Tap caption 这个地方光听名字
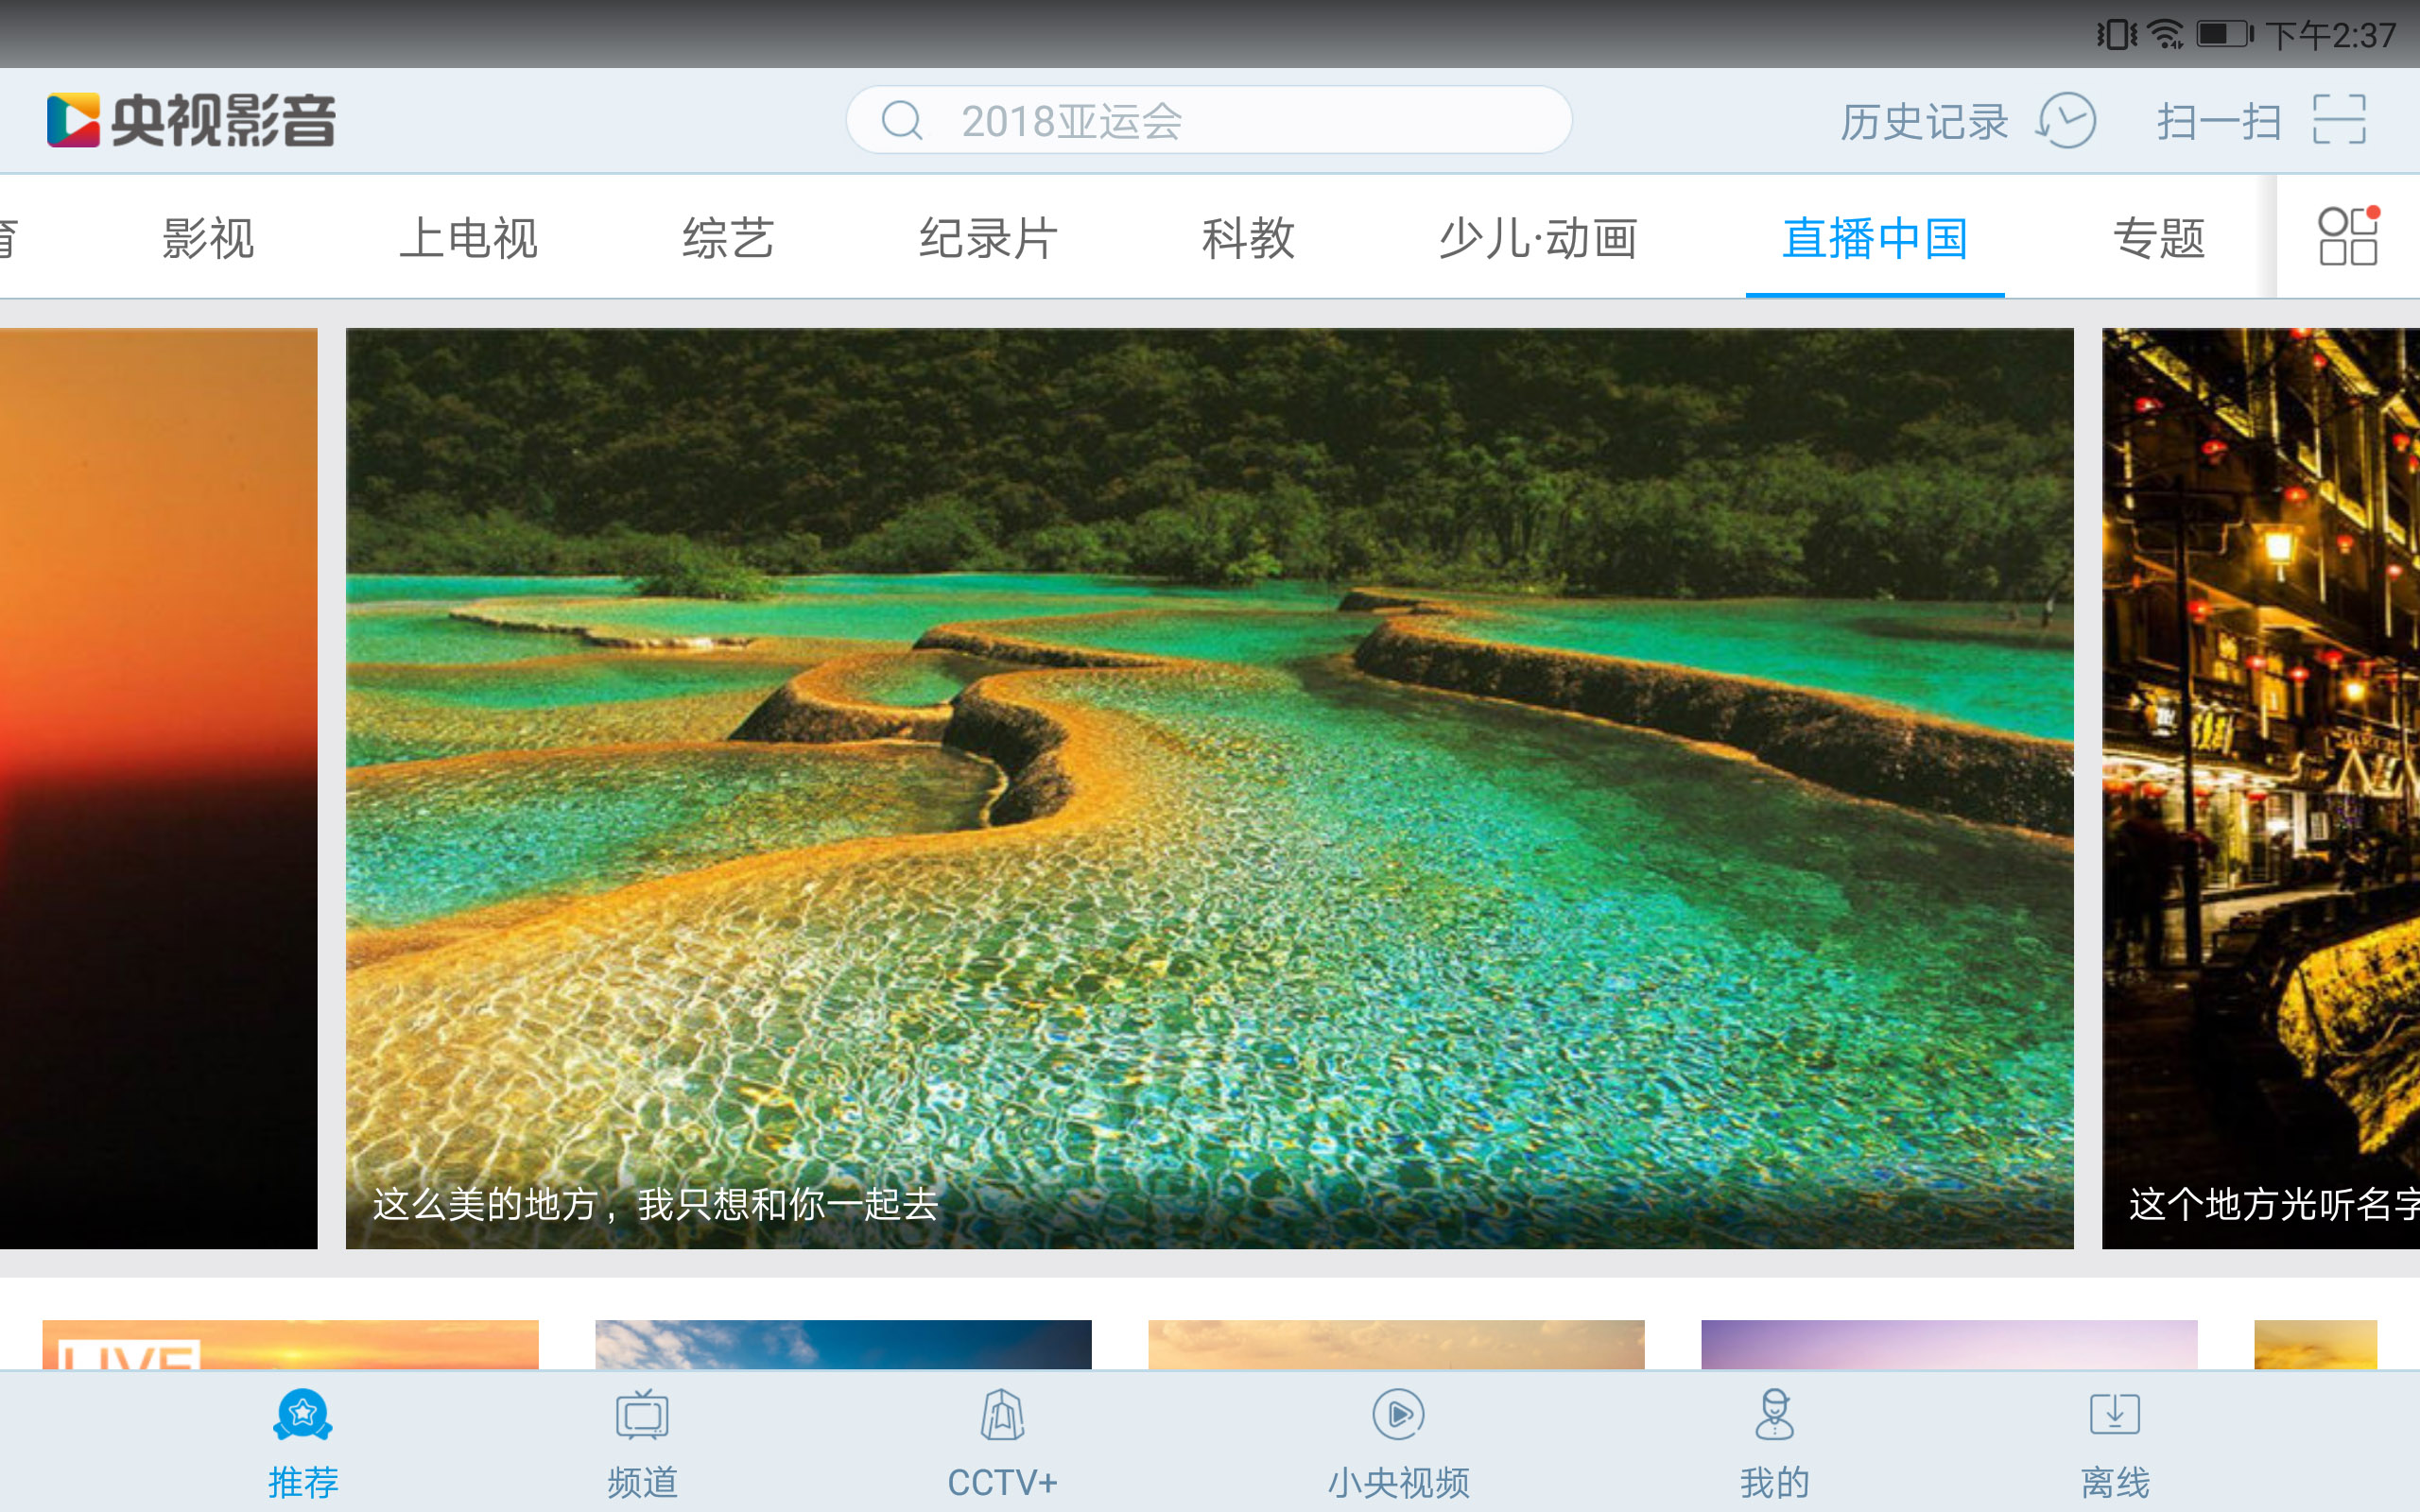This screenshot has width=2420, height=1512. [x=2274, y=1204]
